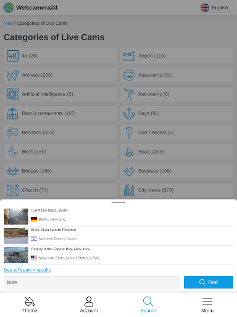Click the Boats sailboat icon

(129, 152)
